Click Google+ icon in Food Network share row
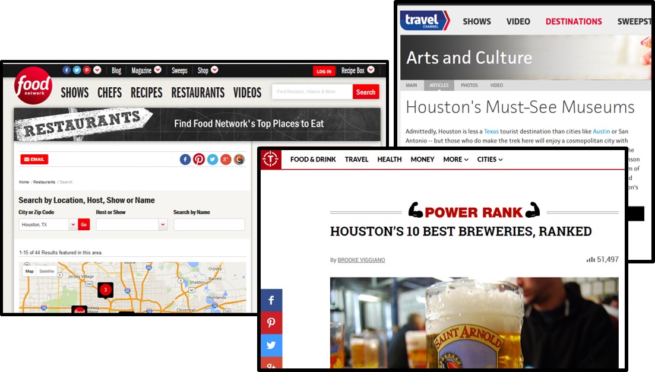This screenshot has height=372, width=655. (x=226, y=159)
